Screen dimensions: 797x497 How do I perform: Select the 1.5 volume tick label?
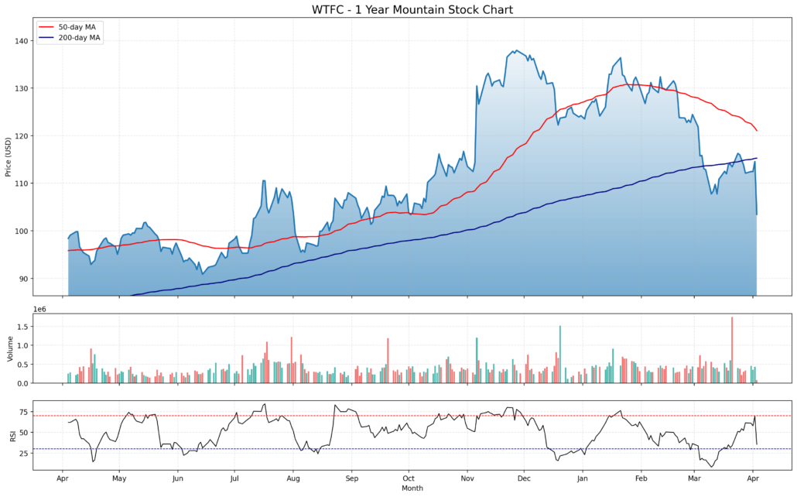[23, 327]
